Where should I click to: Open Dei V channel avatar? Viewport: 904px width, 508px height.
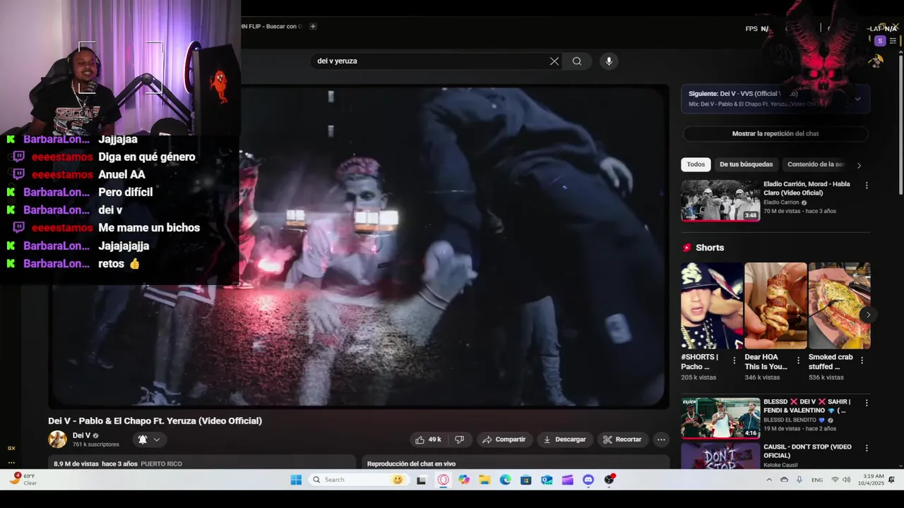pyautogui.click(x=57, y=440)
